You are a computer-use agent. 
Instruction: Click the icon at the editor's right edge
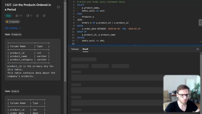point(201,22)
